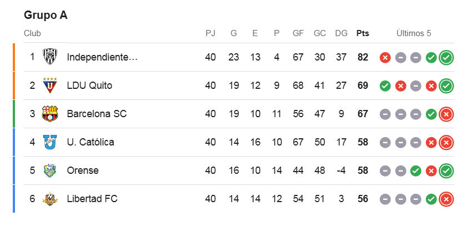The width and height of the screenshot is (467, 226).
Task: Click LDU Quito's first green win icon
Action: pyautogui.click(x=385, y=86)
